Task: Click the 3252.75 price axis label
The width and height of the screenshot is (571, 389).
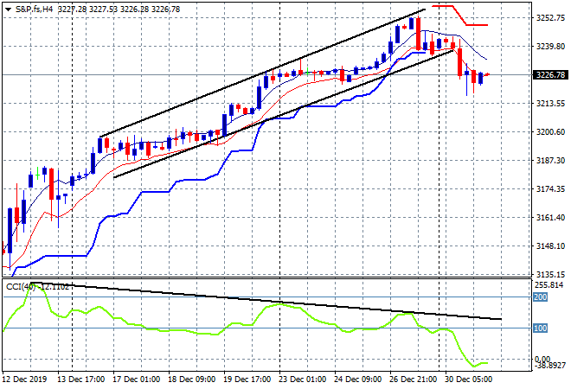Action: click(x=550, y=18)
